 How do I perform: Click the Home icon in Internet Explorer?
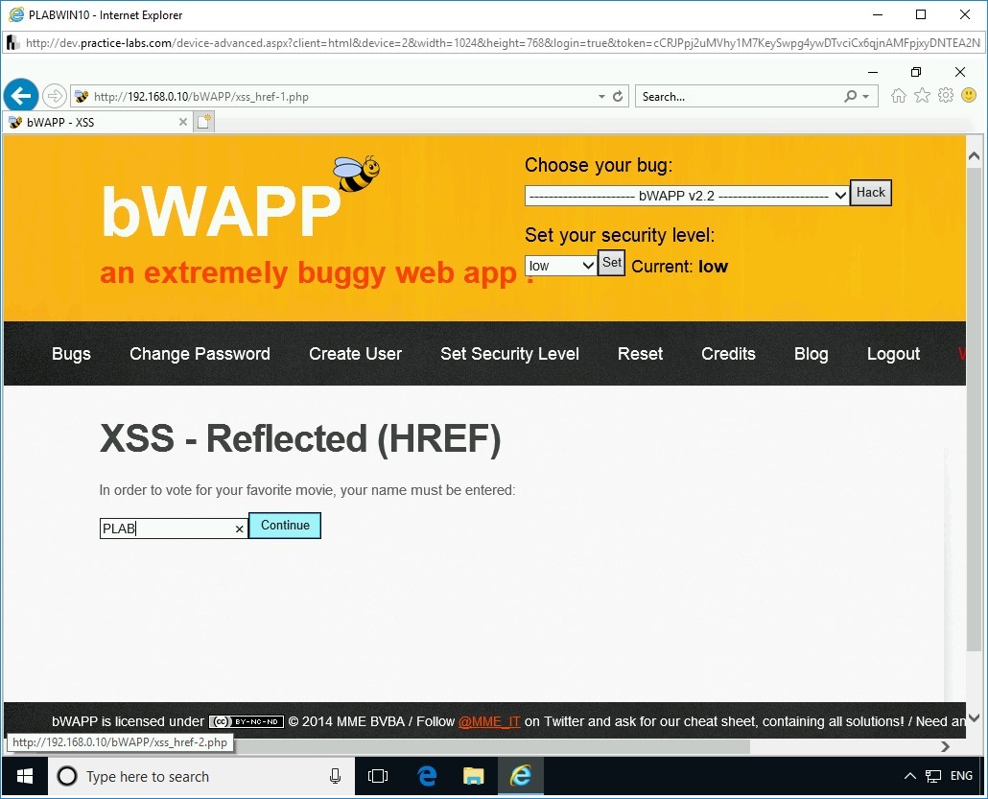tap(897, 95)
